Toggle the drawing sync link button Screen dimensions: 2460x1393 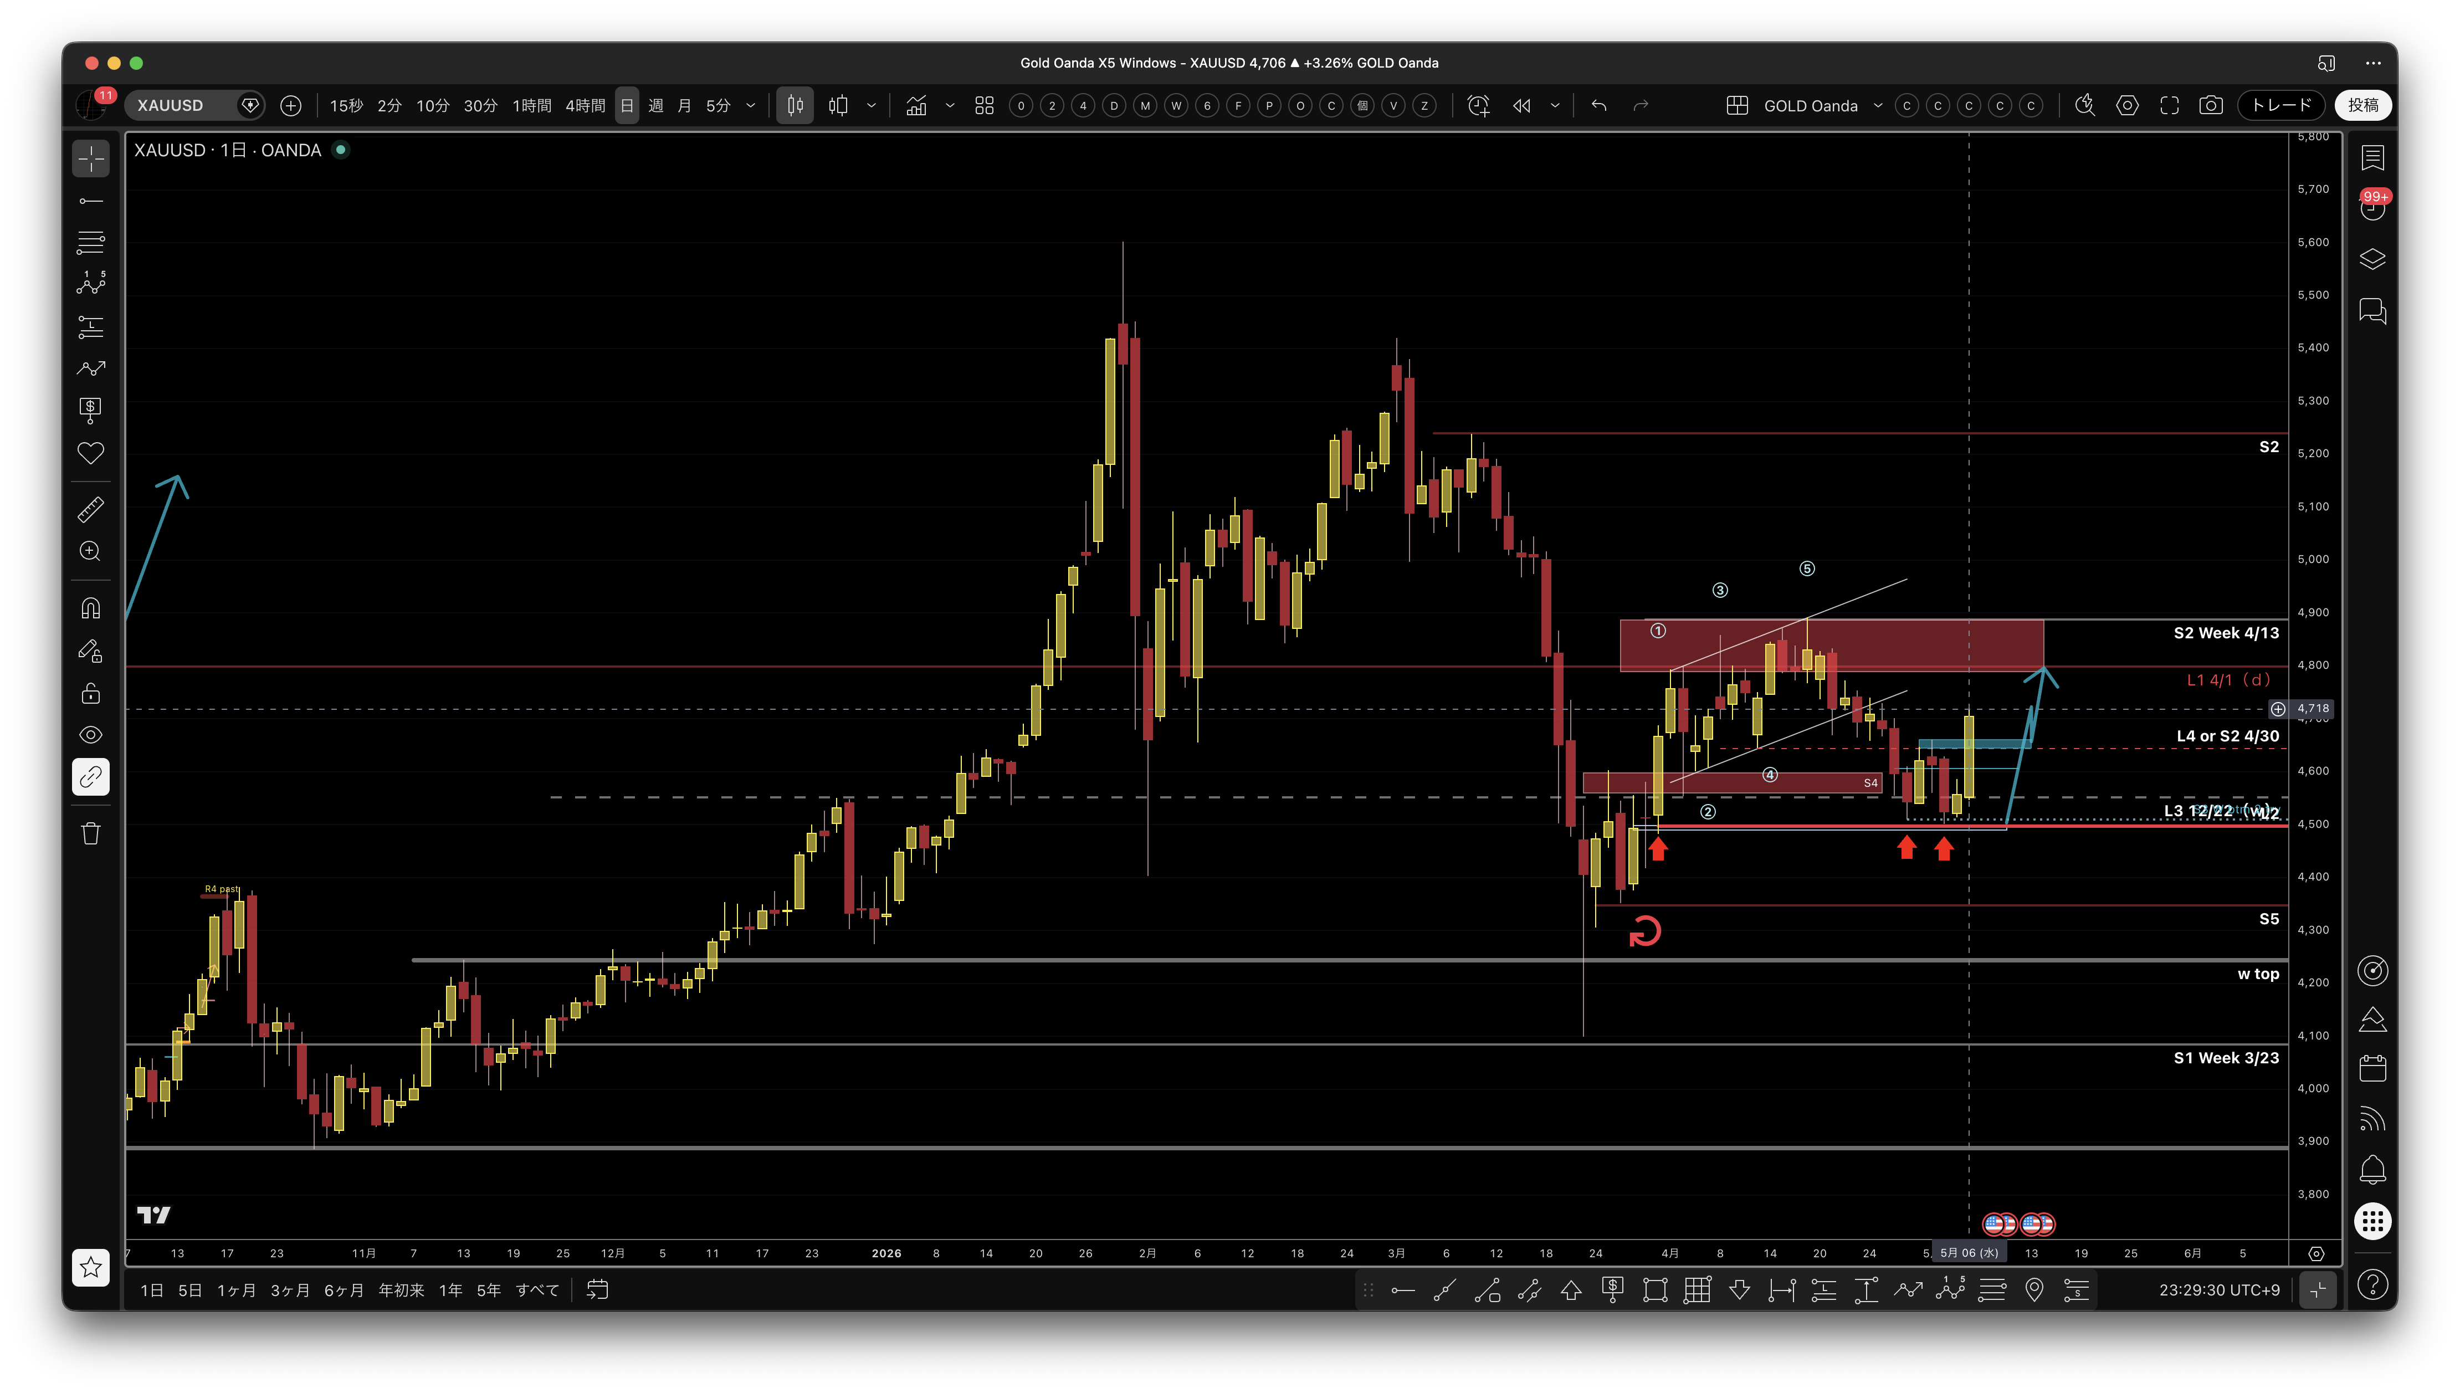pos(91,777)
